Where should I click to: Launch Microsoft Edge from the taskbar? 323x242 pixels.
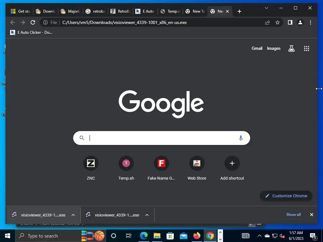pyautogui.click(x=144, y=236)
